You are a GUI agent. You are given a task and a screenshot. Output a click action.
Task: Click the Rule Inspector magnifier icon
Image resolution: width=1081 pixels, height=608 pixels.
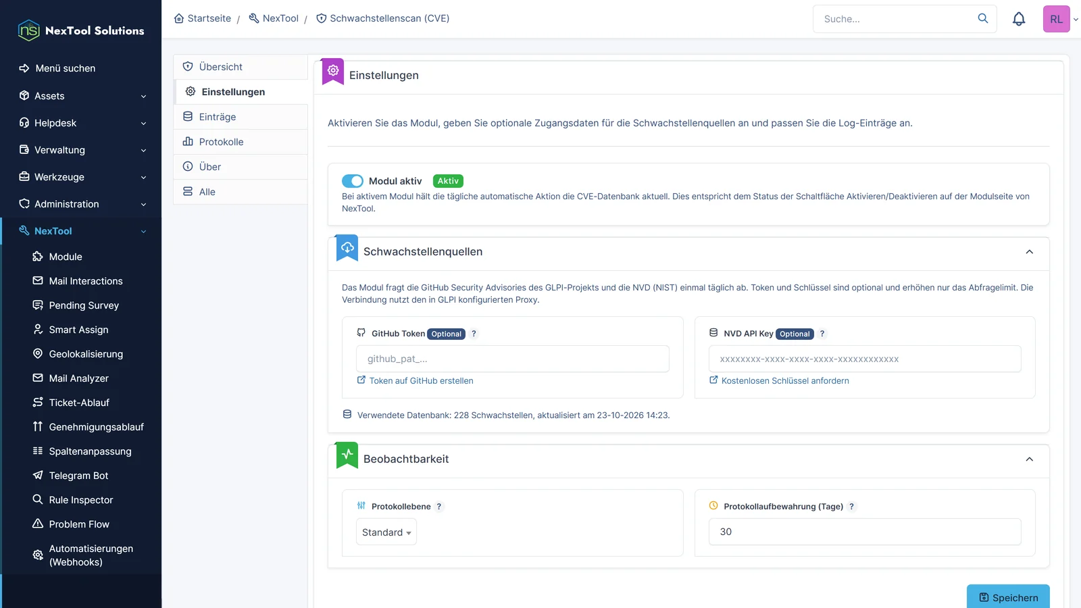(38, 500)
